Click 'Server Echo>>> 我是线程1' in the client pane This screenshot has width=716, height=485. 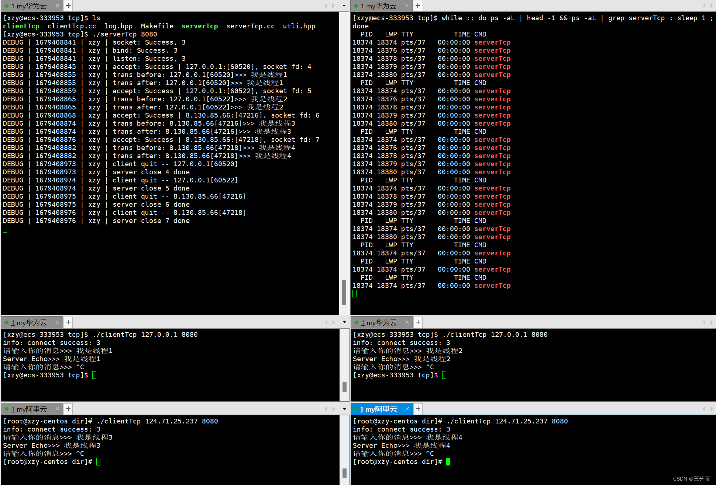[52, 359]
